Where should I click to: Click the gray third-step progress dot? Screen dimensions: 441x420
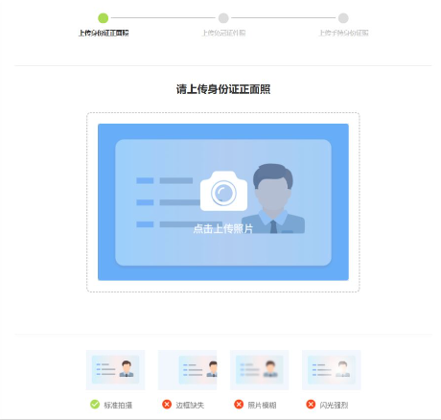(343, 18)
